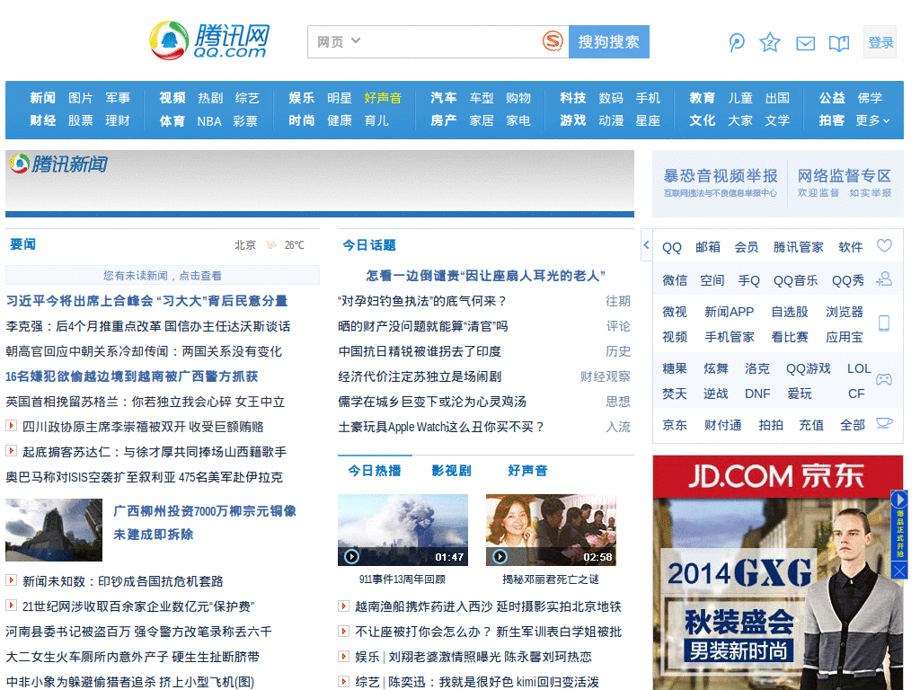
Task: Click the Qzone star icon in header
Action: pos(770,42)
